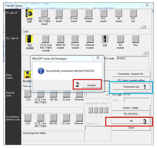157x148 pixels.
Task: Click 'Successfully connected with the FX3GCPU.' message
Action: 70,71
